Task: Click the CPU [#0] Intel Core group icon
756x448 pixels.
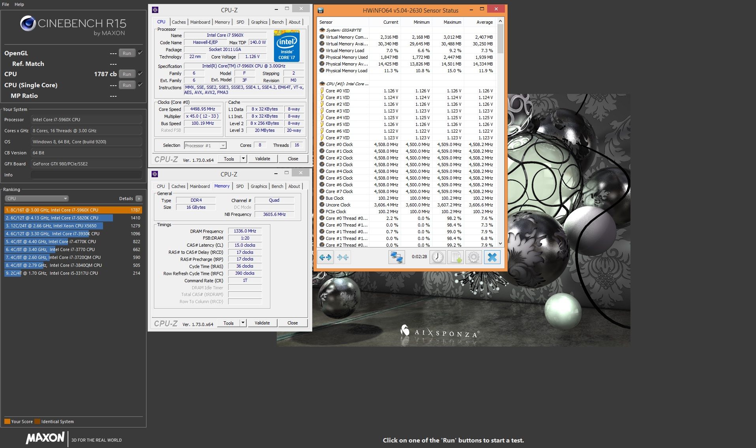Action: [322, 84]
